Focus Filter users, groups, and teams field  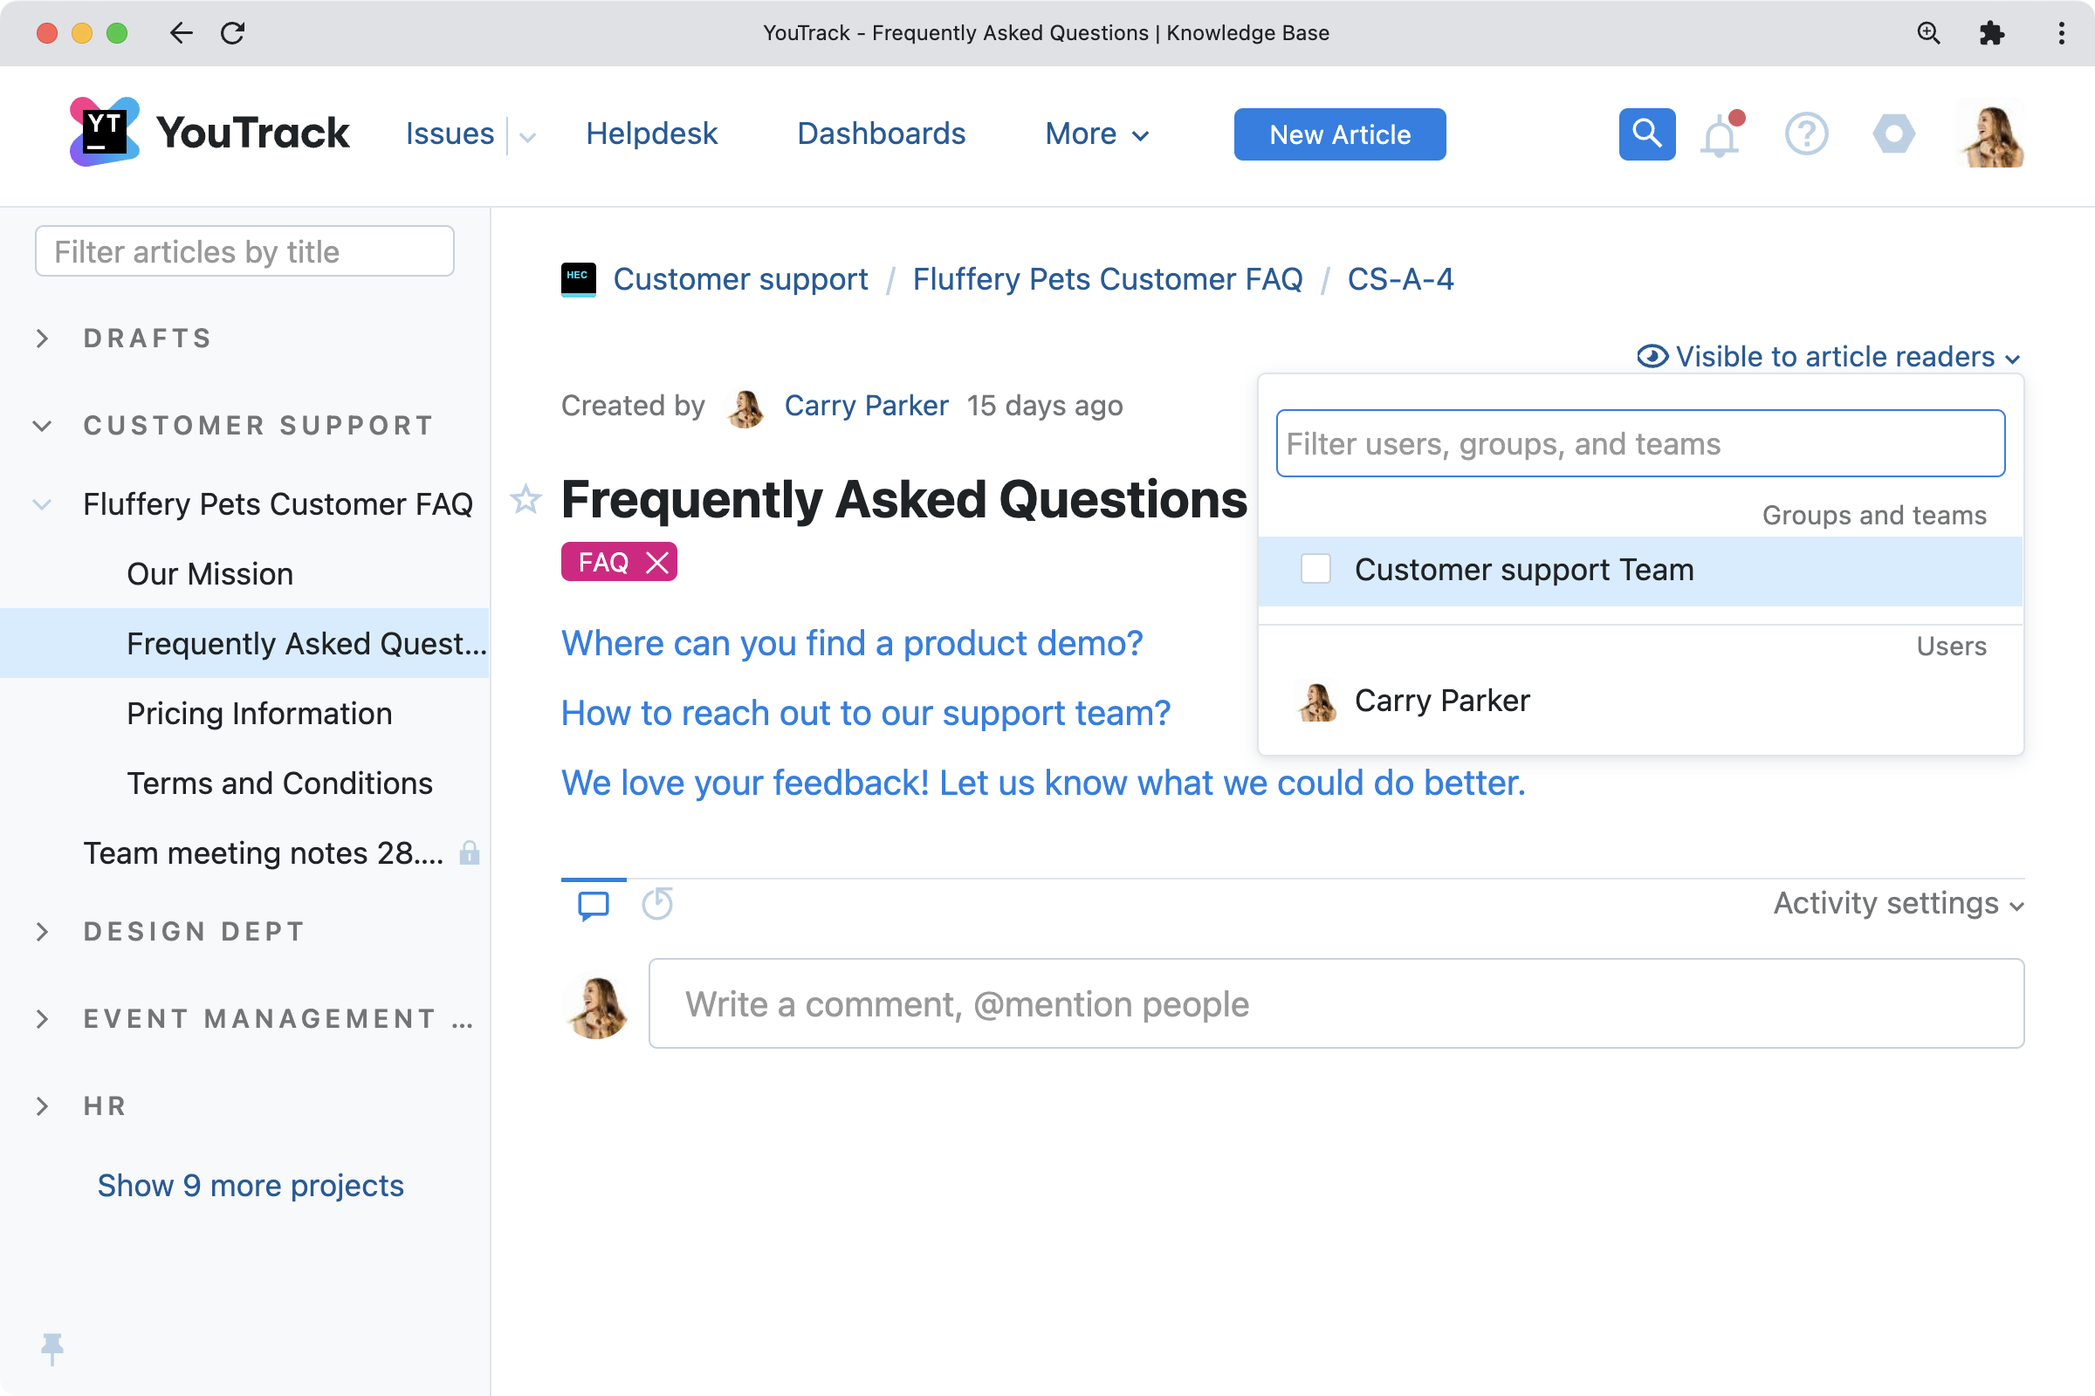[1640, 444]
